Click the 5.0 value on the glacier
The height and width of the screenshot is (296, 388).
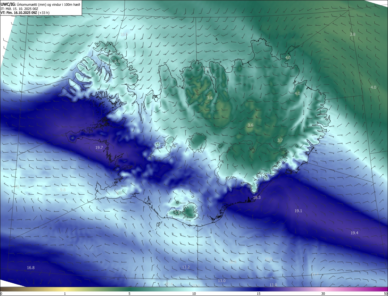[x=178, y=213]
